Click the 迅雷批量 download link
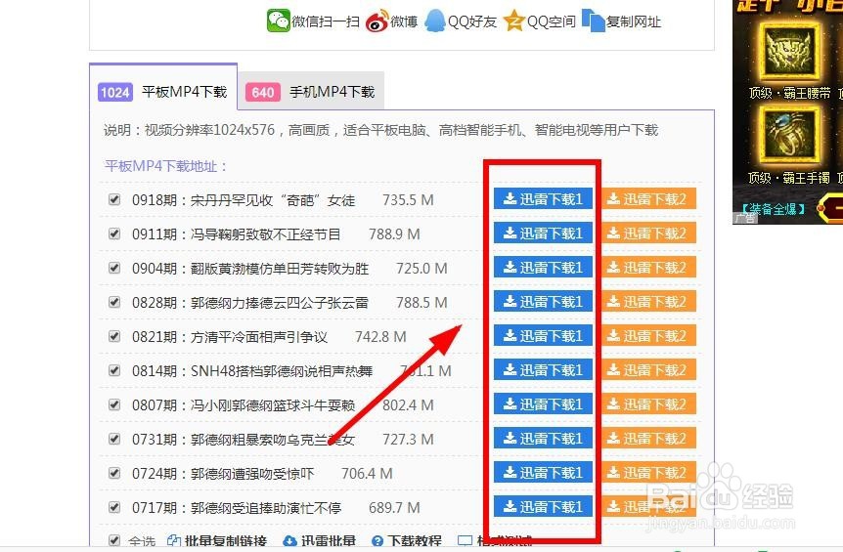843x552 pixels. coord(320,540)
